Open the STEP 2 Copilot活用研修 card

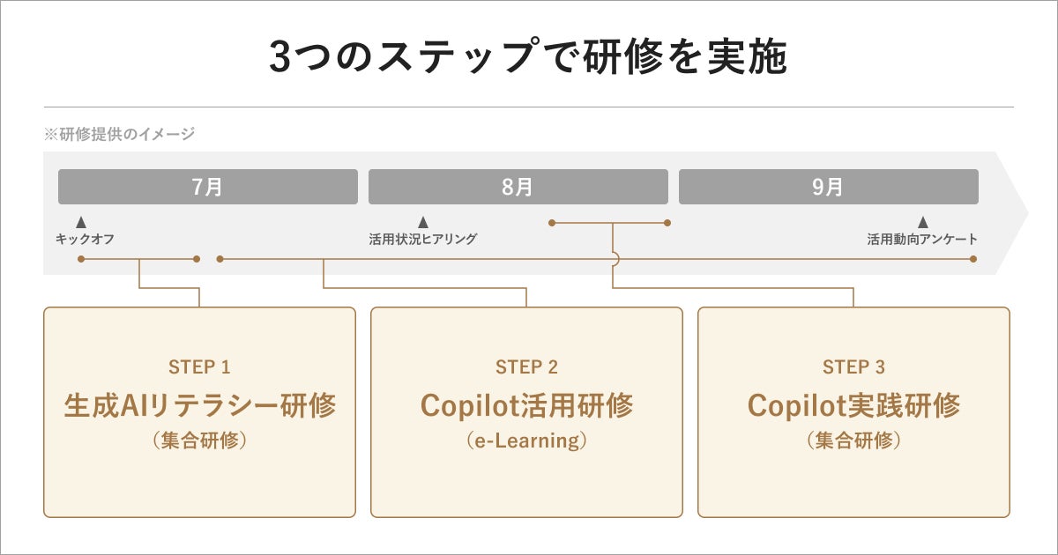click(526, 411)
